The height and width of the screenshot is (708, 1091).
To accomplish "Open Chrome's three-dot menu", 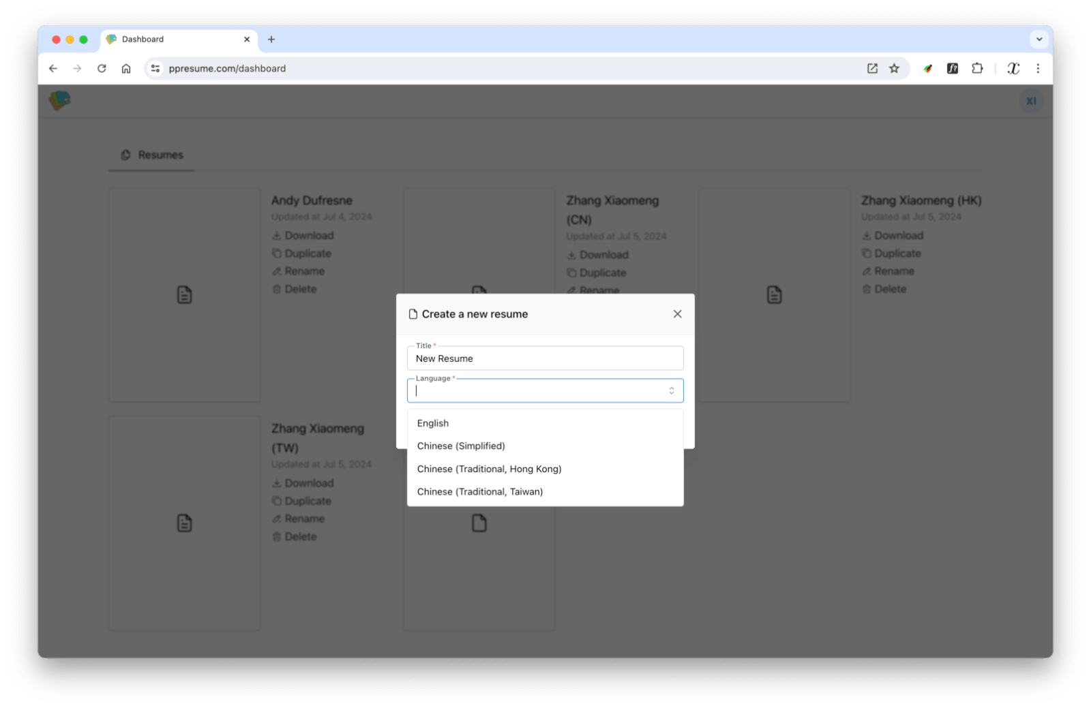I will [1038, 68].
